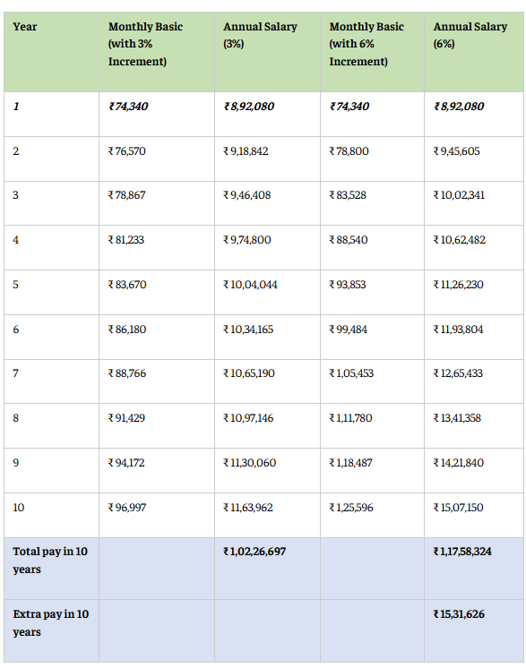Click the ₹91,429 cell in year 8
The height and width of the screenshot is (668, 526).
tap(126, 418)
